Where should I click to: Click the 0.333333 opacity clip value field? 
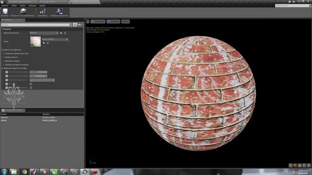click(39, 72)
